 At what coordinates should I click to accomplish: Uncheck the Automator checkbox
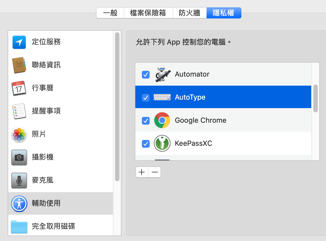(x=145, y=74)
